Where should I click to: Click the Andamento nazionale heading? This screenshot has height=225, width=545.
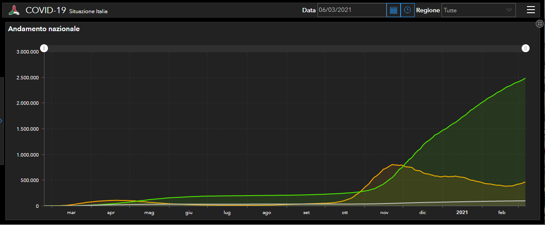44,29
